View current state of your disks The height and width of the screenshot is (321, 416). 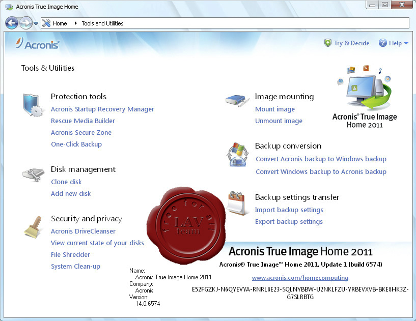(x=97, y=243)
